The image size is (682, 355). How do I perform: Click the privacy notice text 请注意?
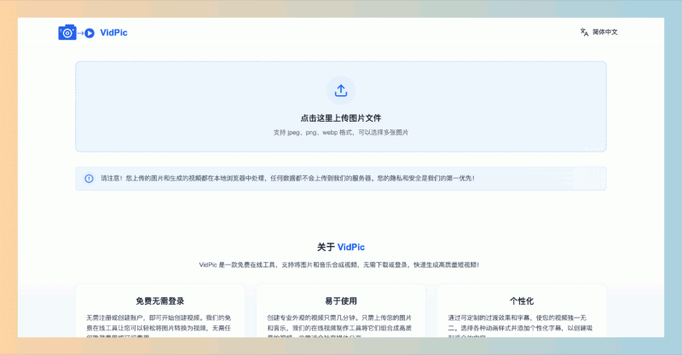point(287,178)
